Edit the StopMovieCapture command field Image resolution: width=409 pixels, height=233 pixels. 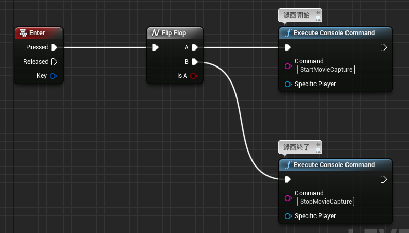click(326, 202)
